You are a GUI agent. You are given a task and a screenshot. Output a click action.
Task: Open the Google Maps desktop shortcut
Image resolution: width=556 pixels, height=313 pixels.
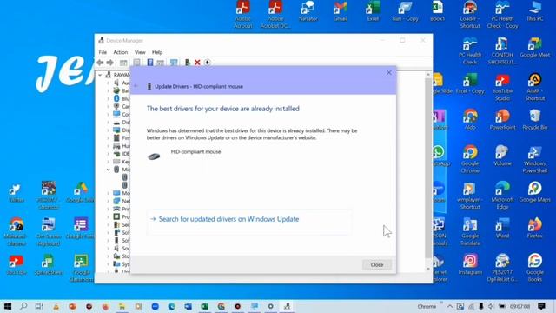click(535, 192)
